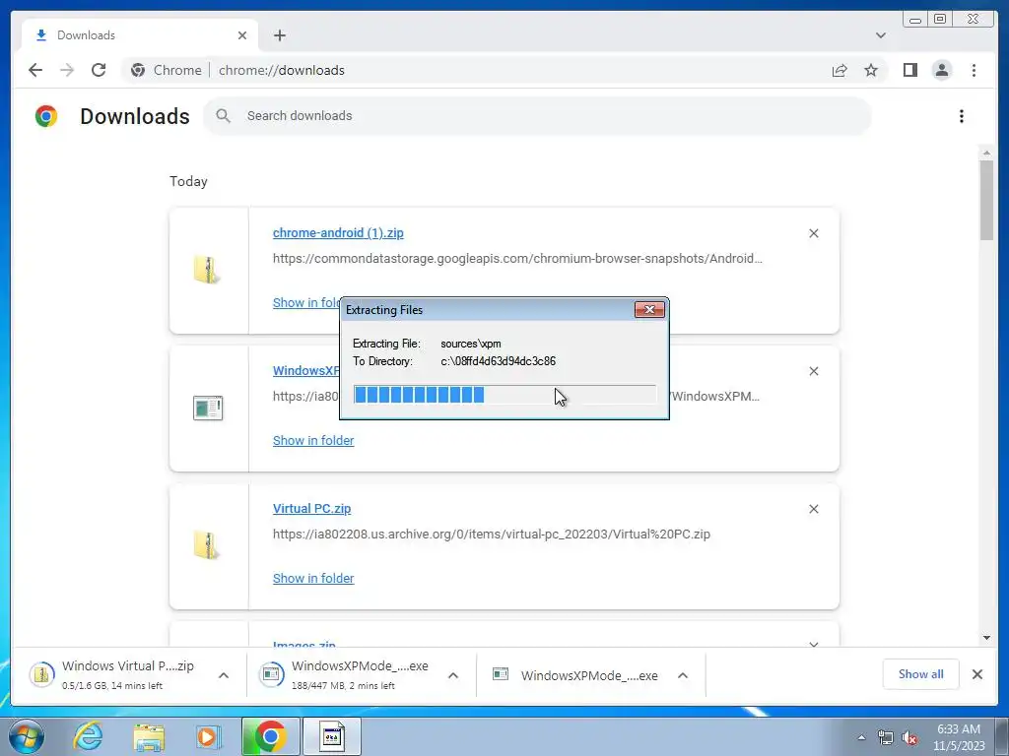
Task: Click the chrome-android source URL text
Action: click(x=517, y=259)
